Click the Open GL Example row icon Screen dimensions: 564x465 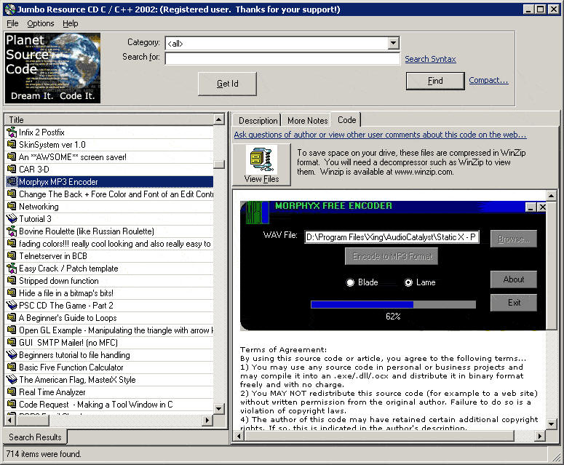12,330
